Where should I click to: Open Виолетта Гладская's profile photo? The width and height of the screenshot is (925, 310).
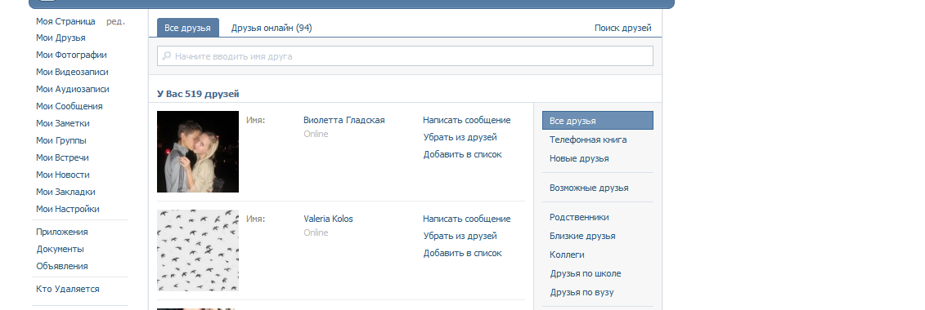pos(198,152)
